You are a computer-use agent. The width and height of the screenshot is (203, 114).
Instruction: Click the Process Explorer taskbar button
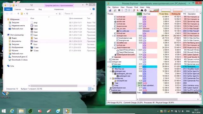pos(67,111)
